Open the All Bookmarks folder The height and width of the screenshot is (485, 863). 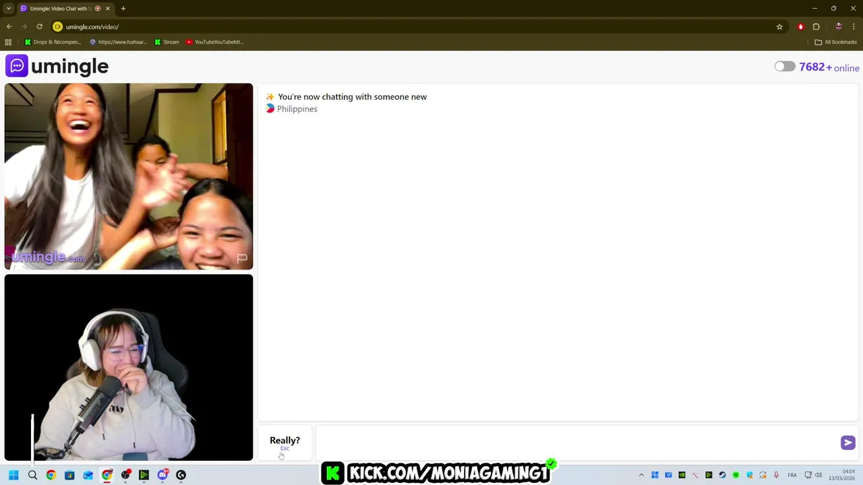[x=835, y=42]
